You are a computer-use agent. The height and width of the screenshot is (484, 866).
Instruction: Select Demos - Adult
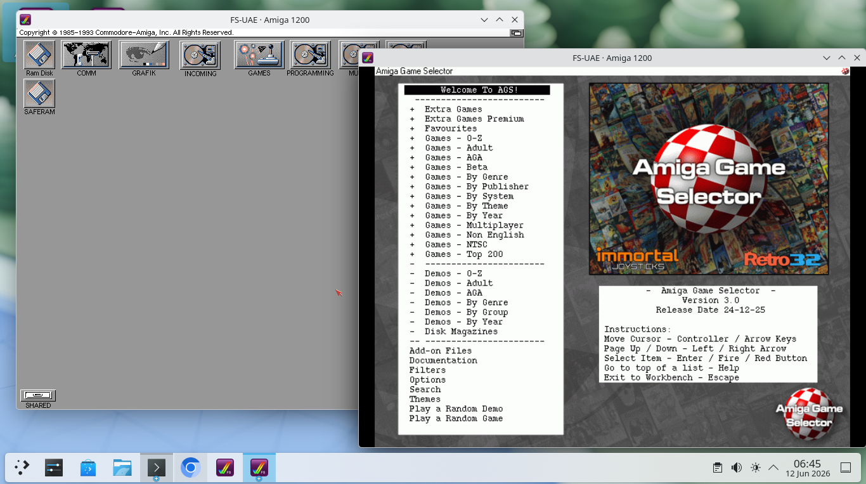pos(451,283)
